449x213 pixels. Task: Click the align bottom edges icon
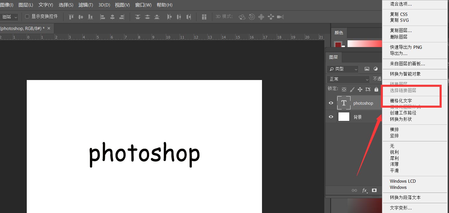[x=91, y=17]
